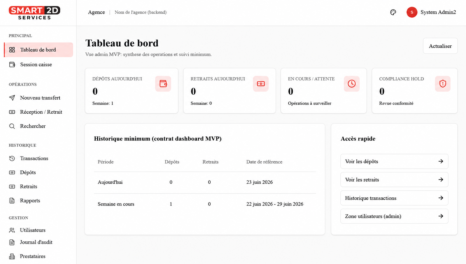Screen dimensions: 466x264
Task: Open Session caisse menu item
Action: click(x=39, y=65)
